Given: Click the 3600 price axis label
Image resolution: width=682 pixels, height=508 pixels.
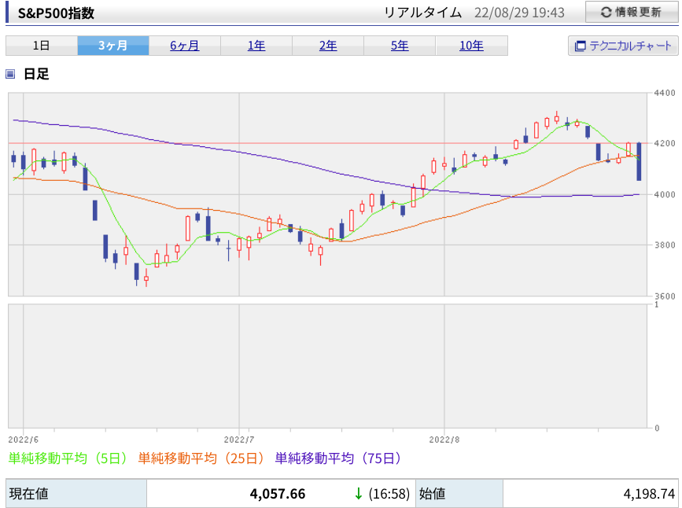Looking at the screenshot, I should coord(665,296).
